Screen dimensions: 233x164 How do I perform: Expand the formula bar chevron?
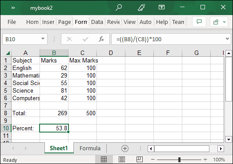tap(227, 39)
